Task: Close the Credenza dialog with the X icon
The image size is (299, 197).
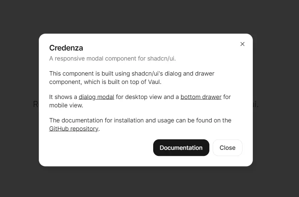Action: (242, 44)
